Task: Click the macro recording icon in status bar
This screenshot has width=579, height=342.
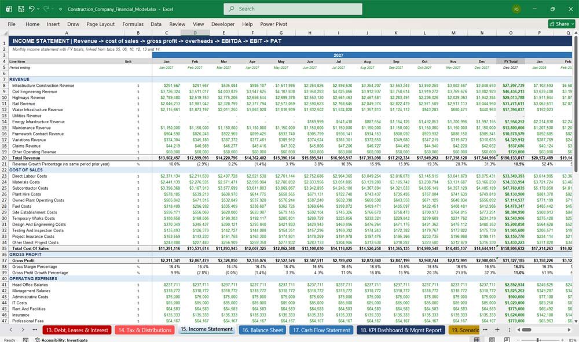Action: tap(25, 340)
